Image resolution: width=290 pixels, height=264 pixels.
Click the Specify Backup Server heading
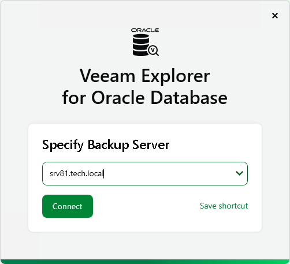coord(106,145)
